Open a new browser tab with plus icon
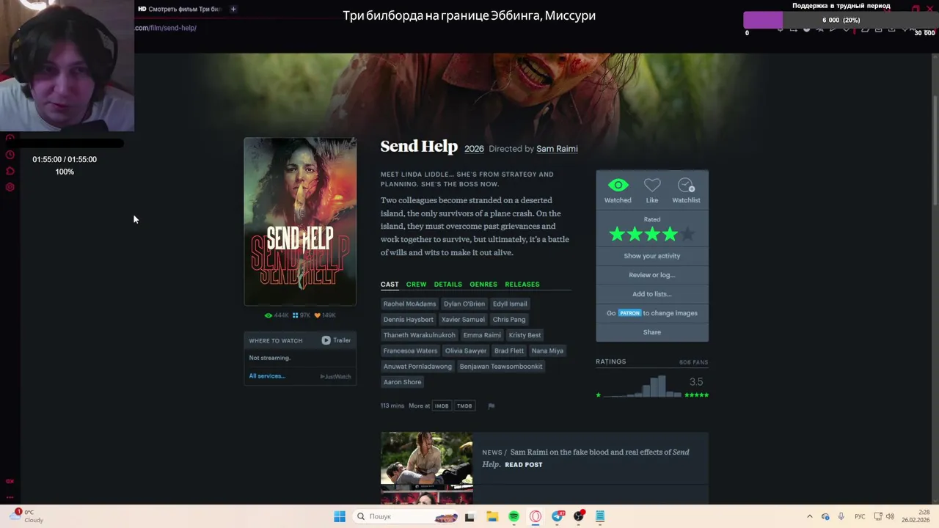 pos(233,9)
